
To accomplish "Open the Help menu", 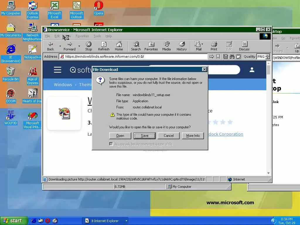I will 108,36.
